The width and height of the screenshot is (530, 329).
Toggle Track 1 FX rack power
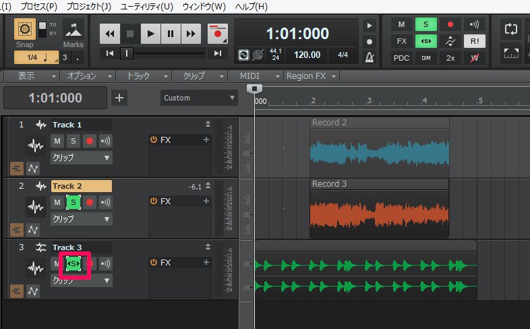154,140
